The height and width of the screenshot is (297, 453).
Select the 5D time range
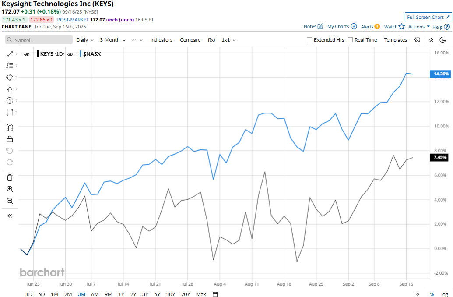click(x=42, y=294)
